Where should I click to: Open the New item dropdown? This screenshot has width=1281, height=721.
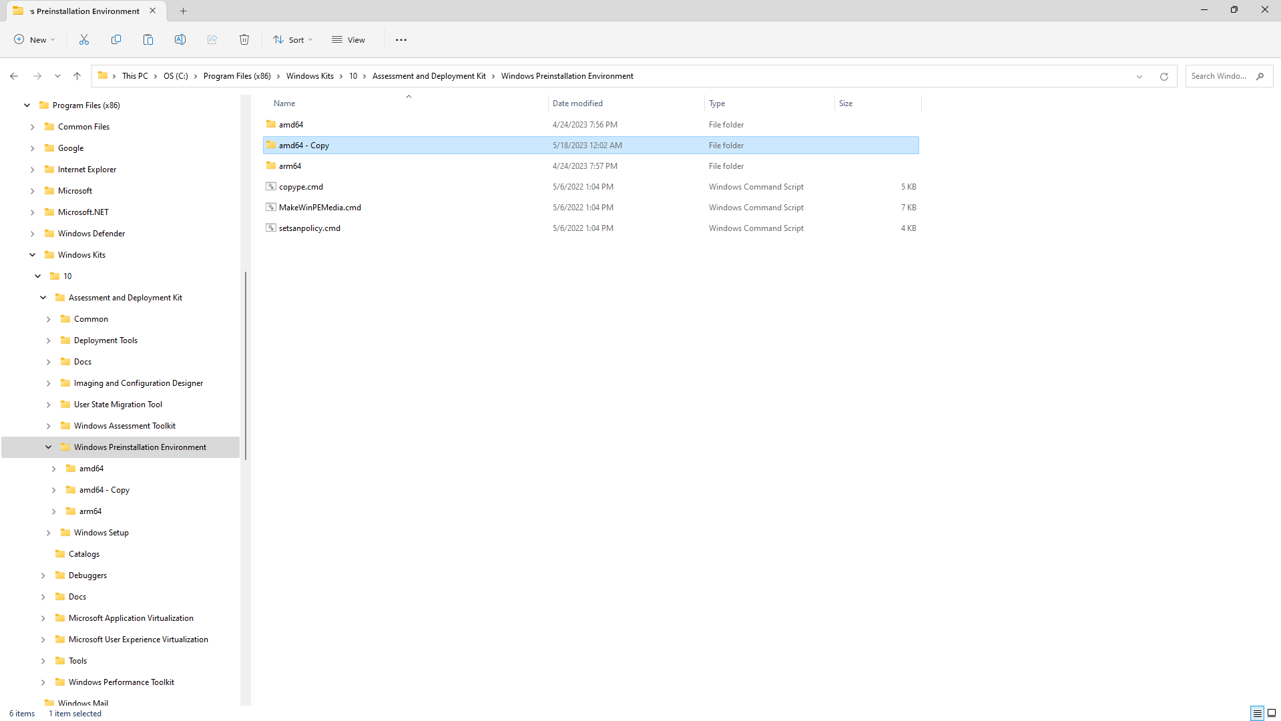pos(35,40)
